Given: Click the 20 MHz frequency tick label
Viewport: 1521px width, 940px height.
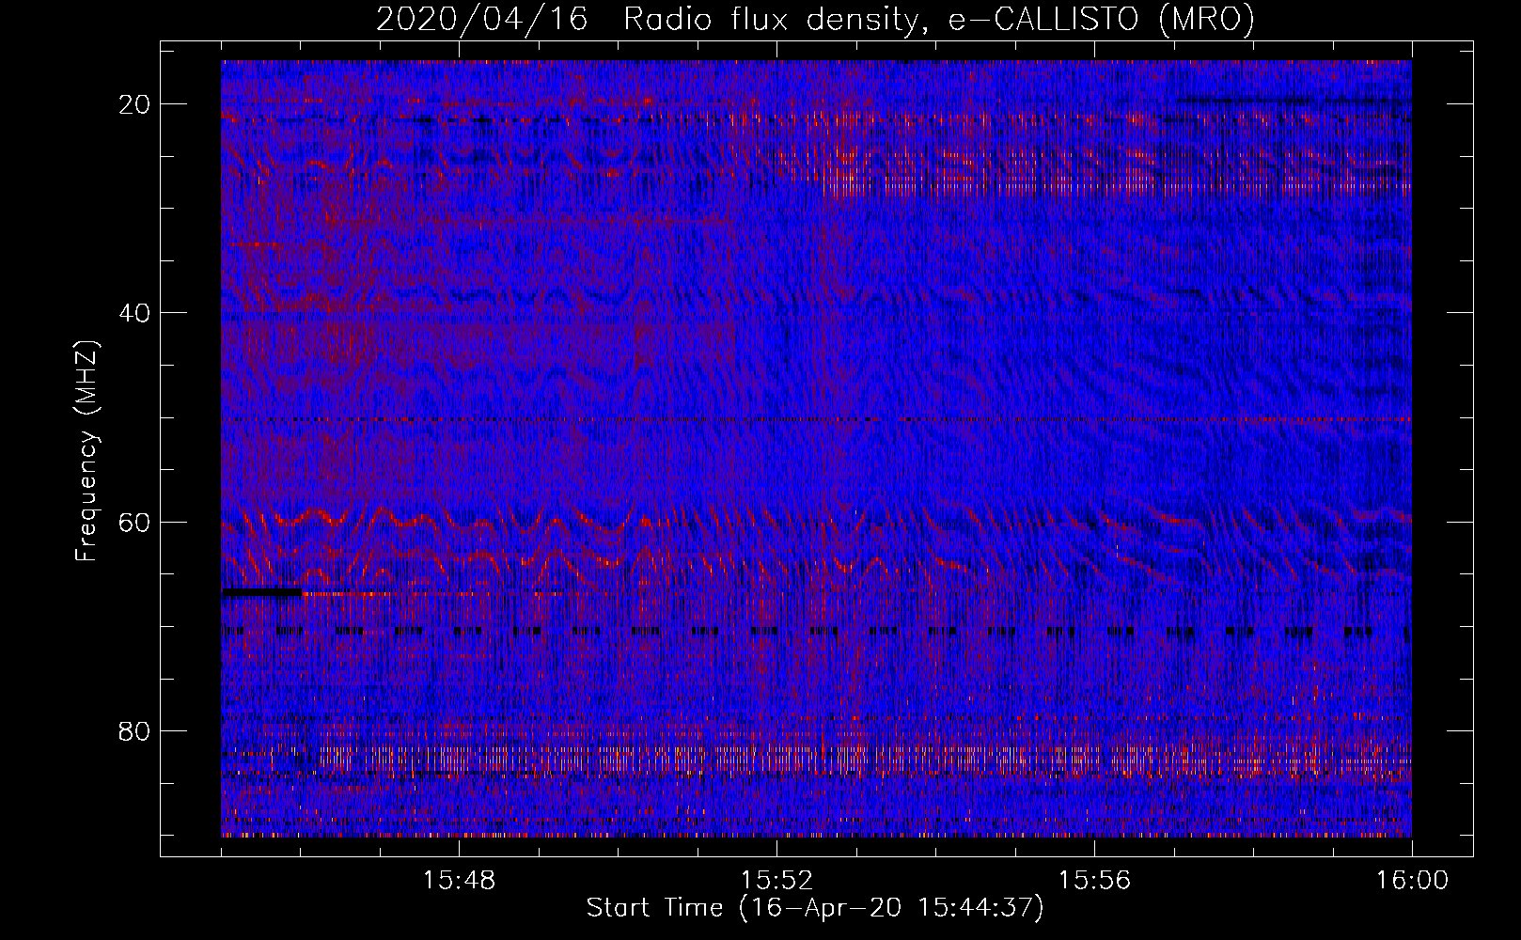Looking at the screenshot, I should click(135, 104).
